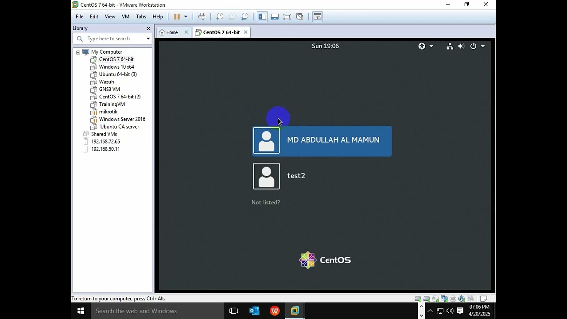Choose the test2 user account
This screenshot has height=319, width=567.
click(322, 176)
